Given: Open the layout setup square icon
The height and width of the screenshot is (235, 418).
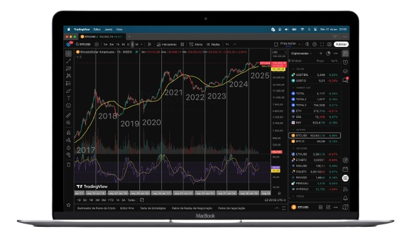Looking at the screenshot, I should tap(276, 44).
